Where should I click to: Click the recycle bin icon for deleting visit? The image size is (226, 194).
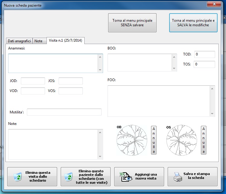(x=18, y=177)
